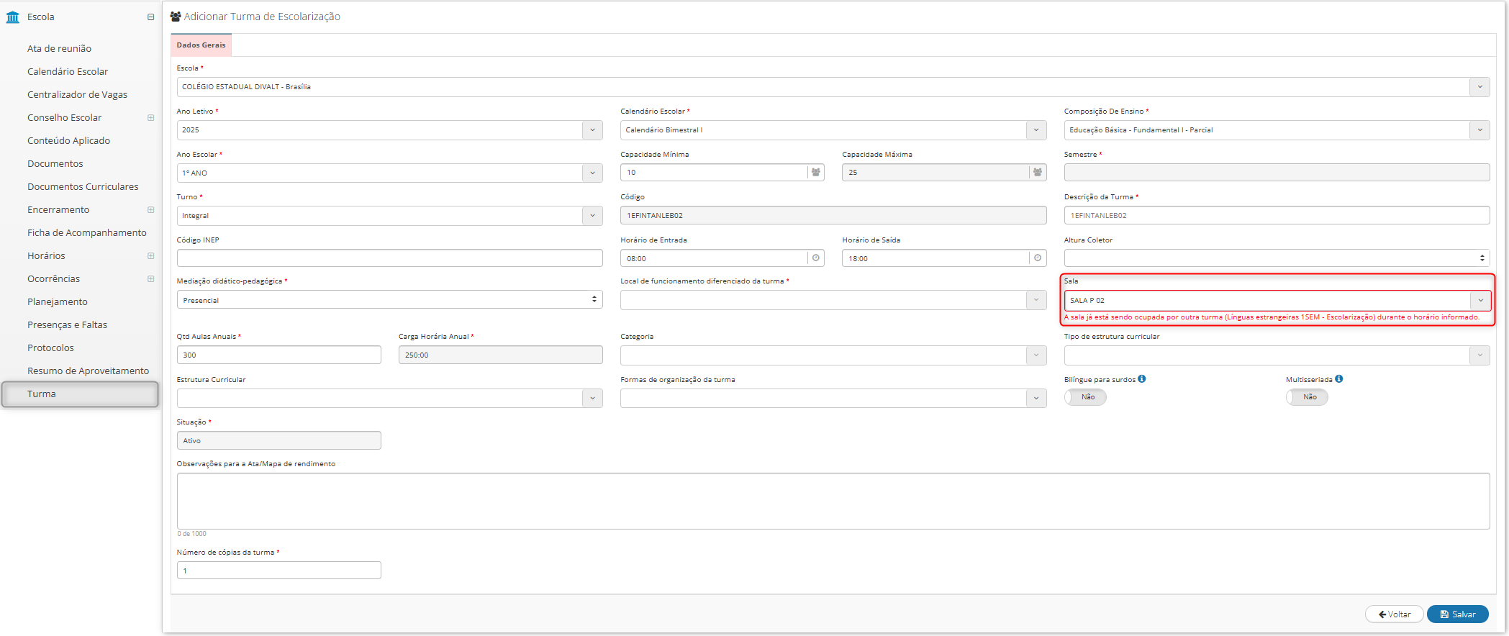Select Turma in the sidebar
Screen dimensions: 1509x636
80,394
